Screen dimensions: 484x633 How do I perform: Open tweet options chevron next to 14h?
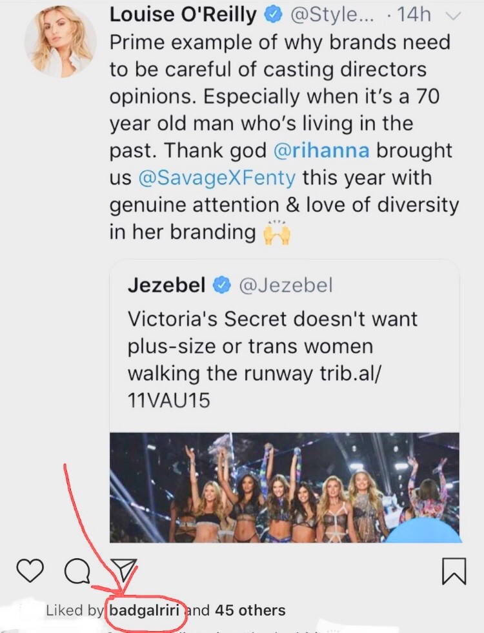[x=455, y=16]
